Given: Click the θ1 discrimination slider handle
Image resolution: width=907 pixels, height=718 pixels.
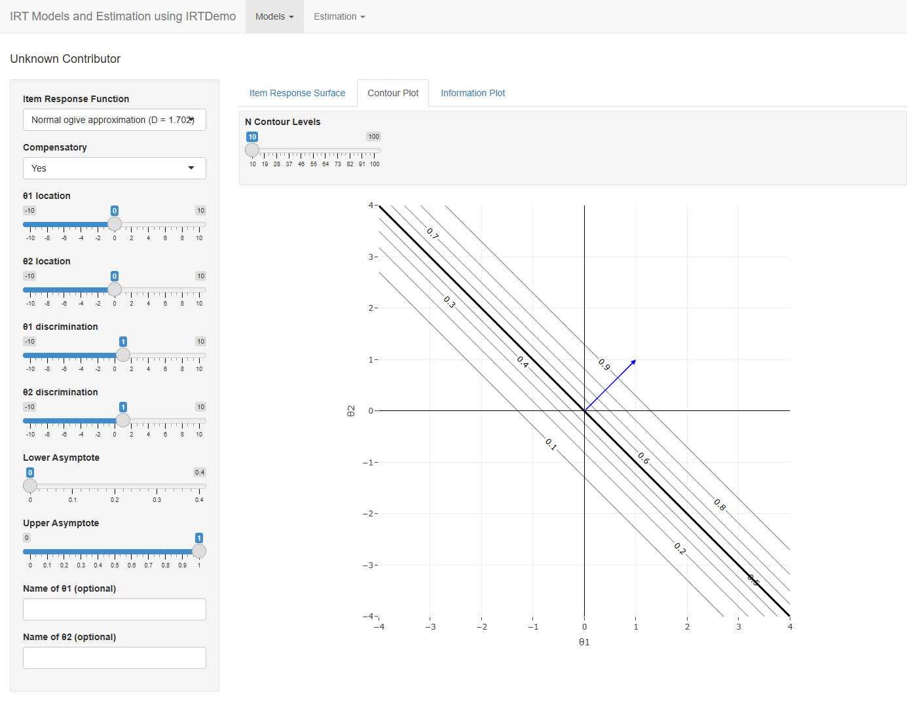Looking at the screenshot, I should point(123,355).
